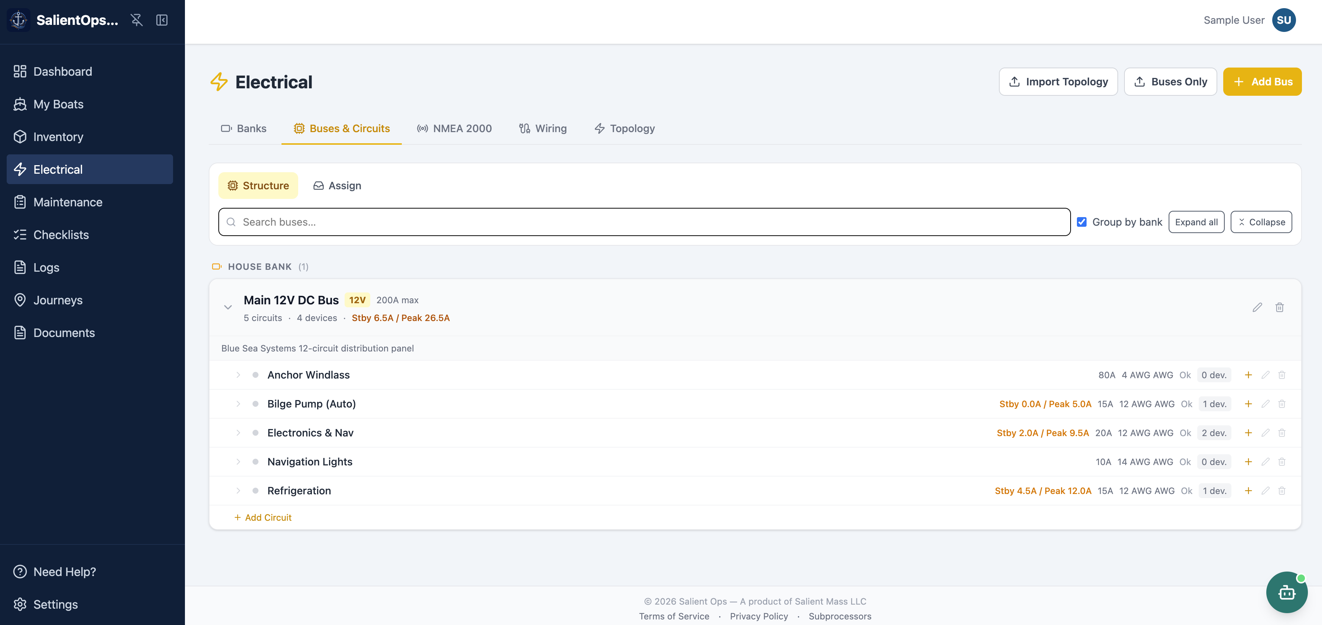
Task: Open the SU user avatar
Action: pyautogui.click(x=1283, y=20)
